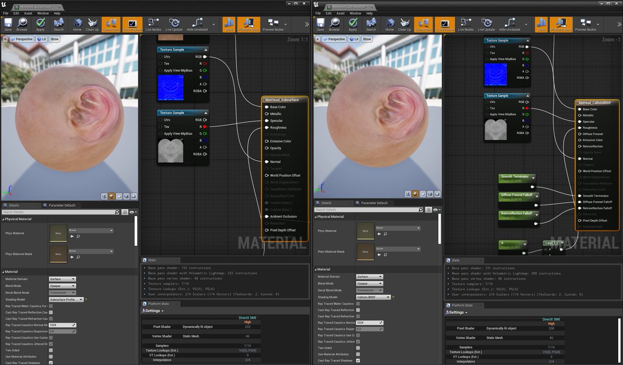Open Material Domain dropdown in left window
Screen dimensions: 623x365
tap(62, 279)
